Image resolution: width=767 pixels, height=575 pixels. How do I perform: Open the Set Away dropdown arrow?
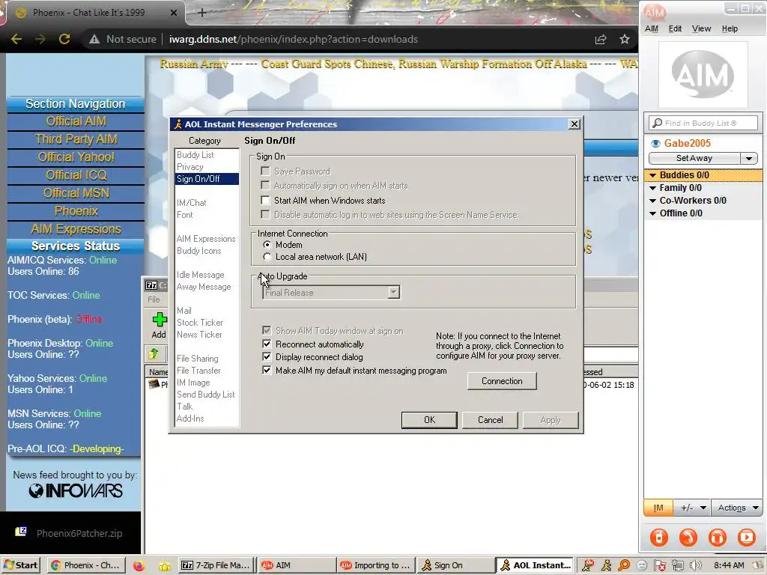[748, 159]
